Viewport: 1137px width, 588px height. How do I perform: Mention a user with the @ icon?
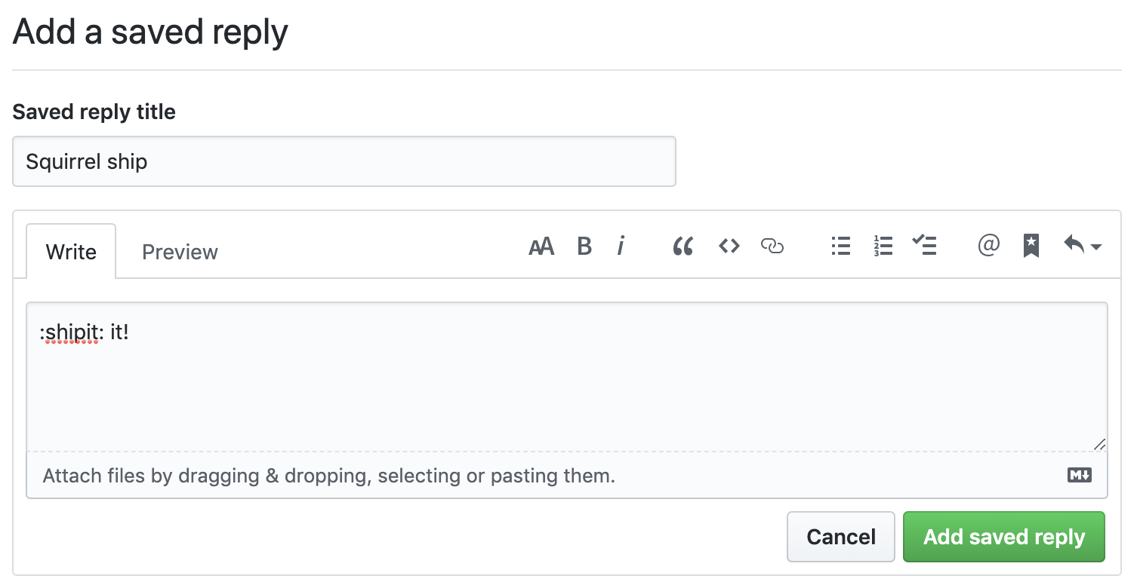click(x=989, y=246)
